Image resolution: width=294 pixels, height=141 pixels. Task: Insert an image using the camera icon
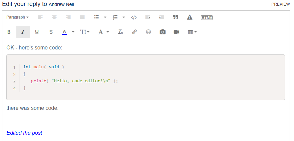click(x=163, y=32)
